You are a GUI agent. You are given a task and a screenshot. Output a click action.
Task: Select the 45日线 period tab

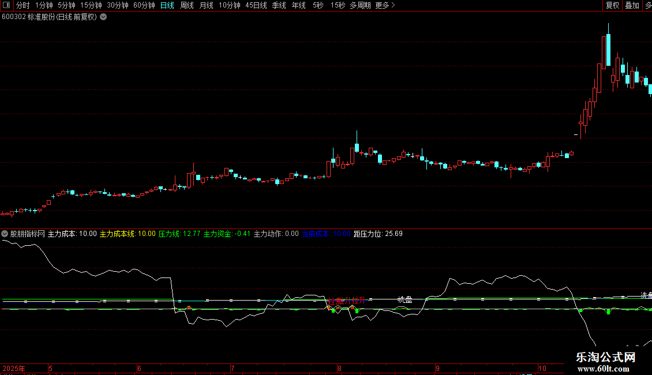pyautogui.click(x=256, y=5)
